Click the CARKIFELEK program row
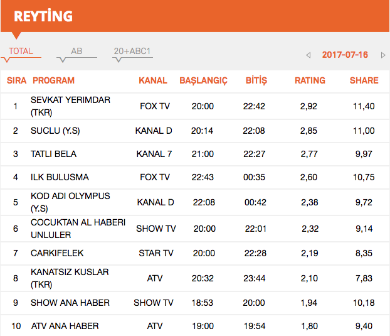This screenshot has height=336, width=390. tap(57, 253)
